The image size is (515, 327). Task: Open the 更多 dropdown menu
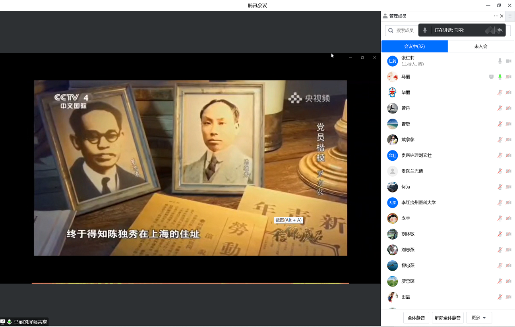479,318
